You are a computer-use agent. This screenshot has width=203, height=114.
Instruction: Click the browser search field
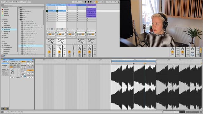(x=24, y=5)
